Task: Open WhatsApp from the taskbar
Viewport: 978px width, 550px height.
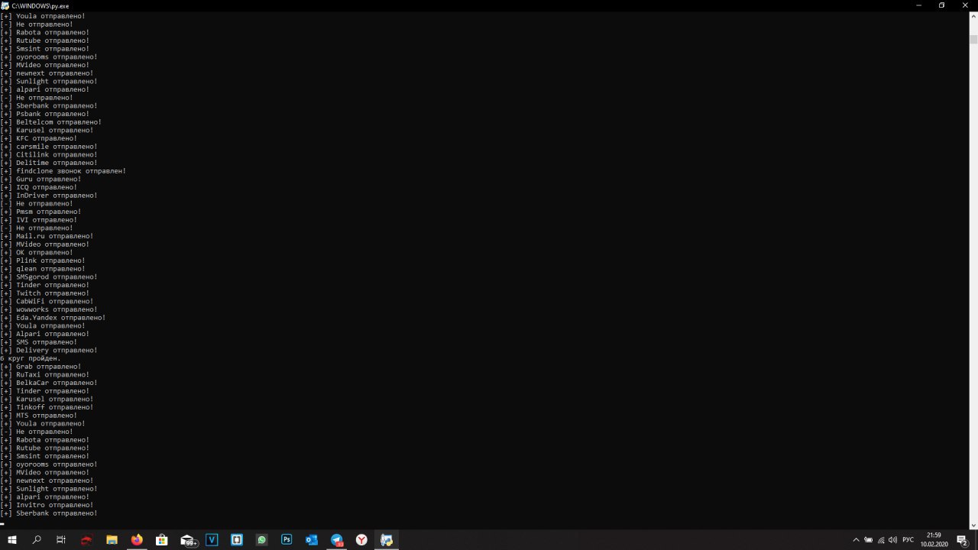Action: pyautogui.click(x=262, y=540)
